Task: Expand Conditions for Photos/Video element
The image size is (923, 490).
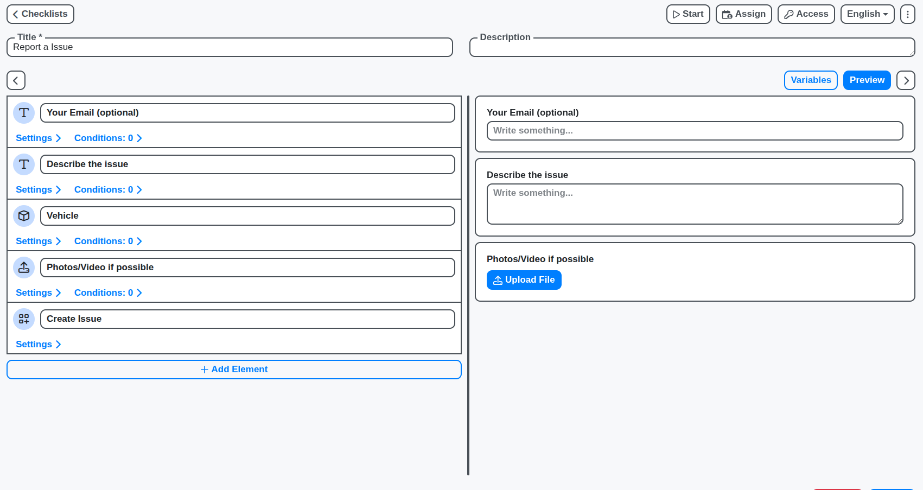Action: pos(107,293)
